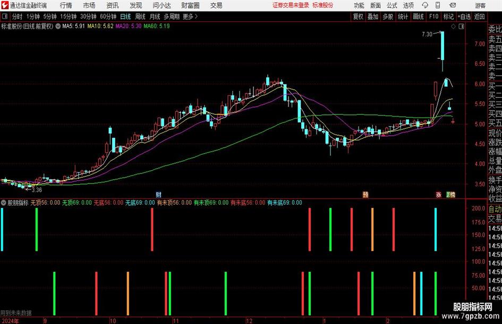
Task: Click the 有未顶56: 0.00 indicator value
Action: coord(174,203)
